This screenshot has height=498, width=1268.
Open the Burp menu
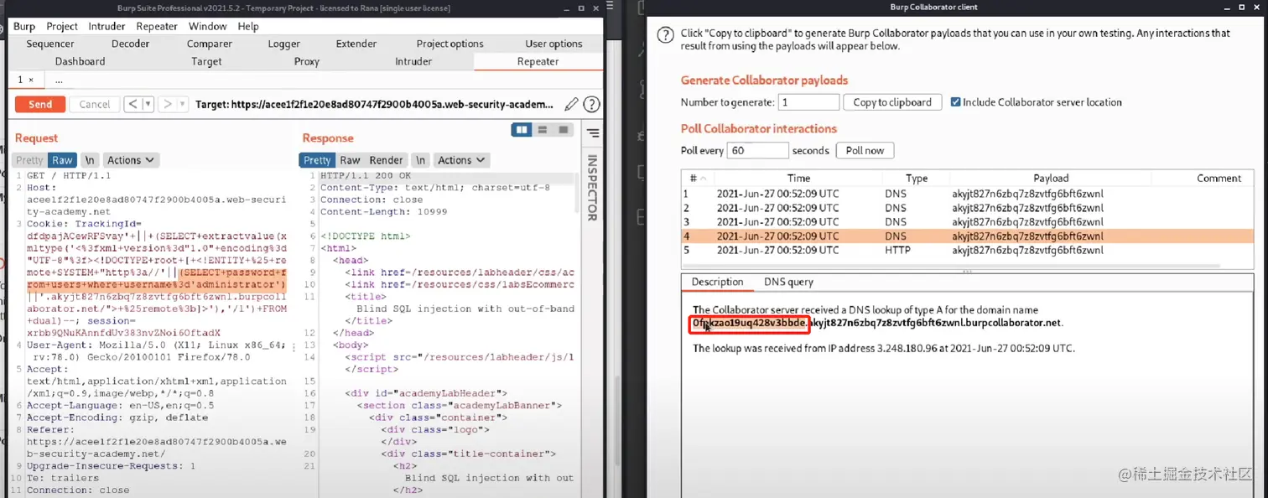point(24,26)
